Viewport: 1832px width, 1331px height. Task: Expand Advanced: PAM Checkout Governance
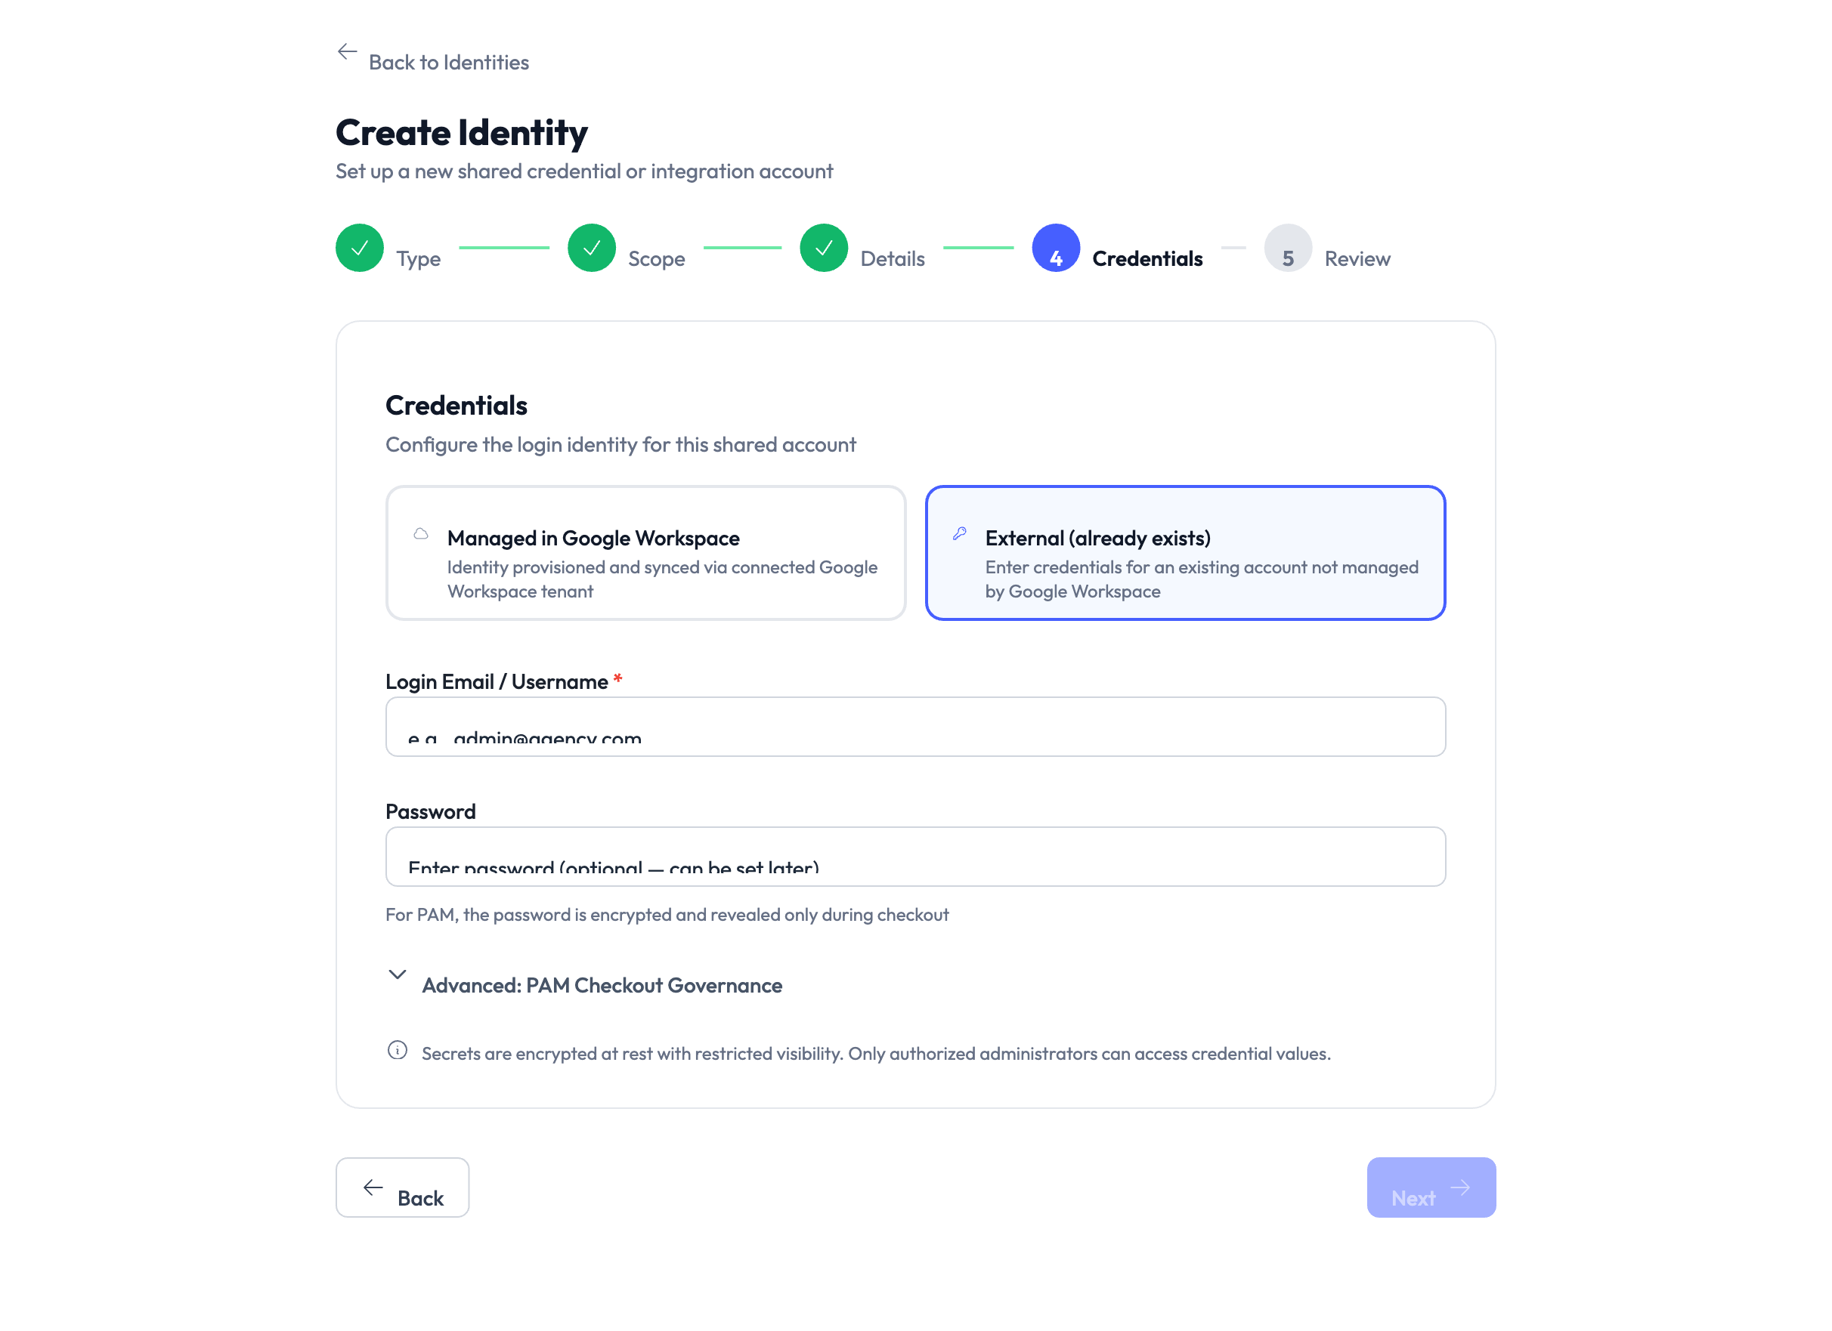(x=601, y=986)
